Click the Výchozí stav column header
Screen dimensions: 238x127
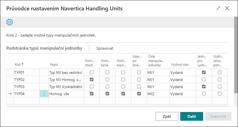(x=180, y=65)
